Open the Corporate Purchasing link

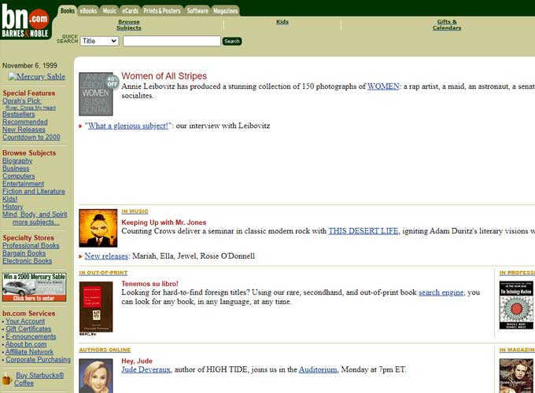[39, 360]
